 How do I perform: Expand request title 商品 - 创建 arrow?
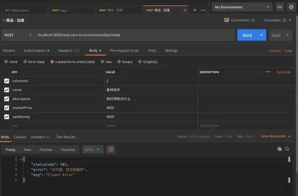4,20
